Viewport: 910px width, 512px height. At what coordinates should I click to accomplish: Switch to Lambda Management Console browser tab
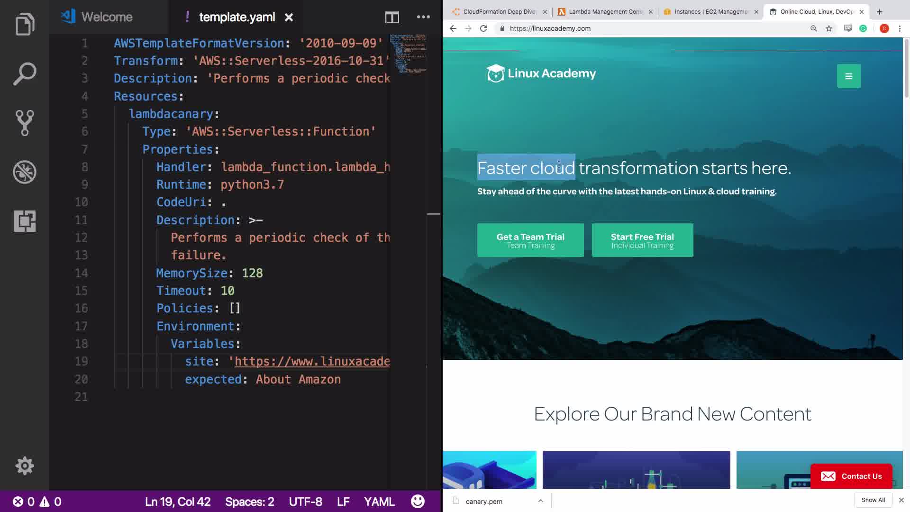605,12
